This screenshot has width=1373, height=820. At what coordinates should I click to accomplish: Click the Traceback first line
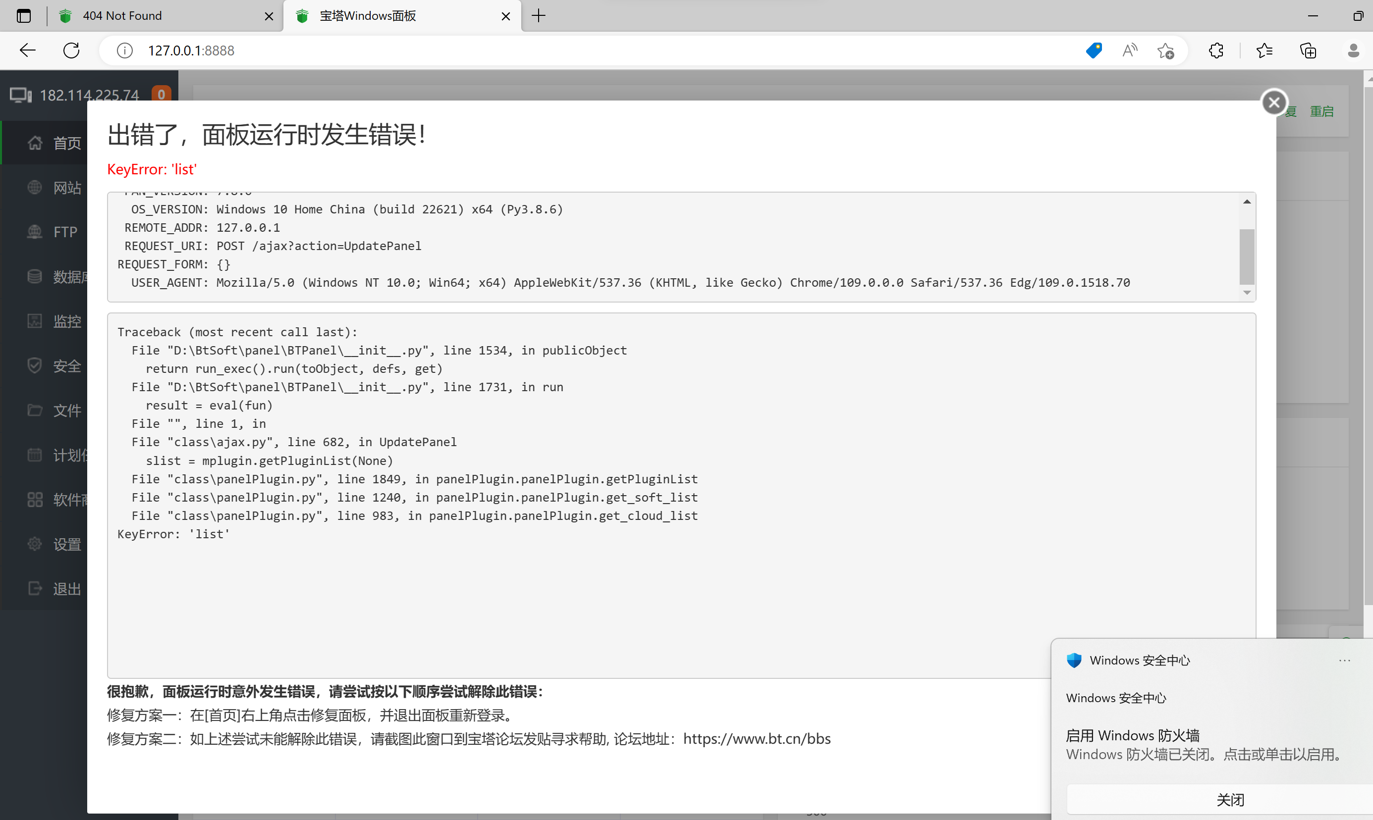237,332
